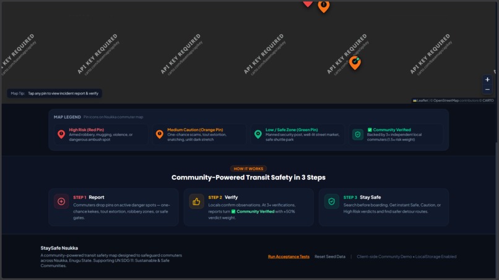Click green check next to Community Verified legend title
The image size is (499, 280).
coord(370,130)
